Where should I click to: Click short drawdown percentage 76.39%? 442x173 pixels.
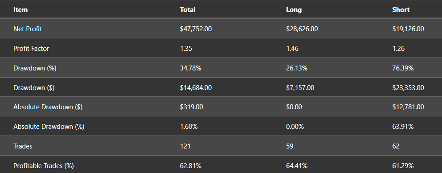(402, 68)
